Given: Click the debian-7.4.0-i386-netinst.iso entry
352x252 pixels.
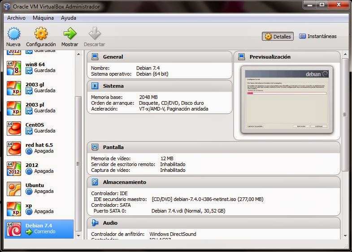Looking at the screenshot, I should pyautogui.click(x=208, y=199).
